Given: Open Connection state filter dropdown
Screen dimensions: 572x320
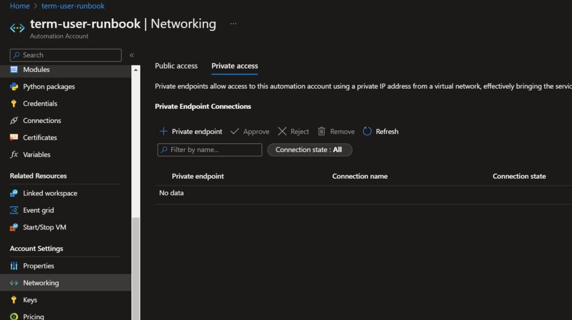Looking at the screenshot, I should (x=309, y=150).
